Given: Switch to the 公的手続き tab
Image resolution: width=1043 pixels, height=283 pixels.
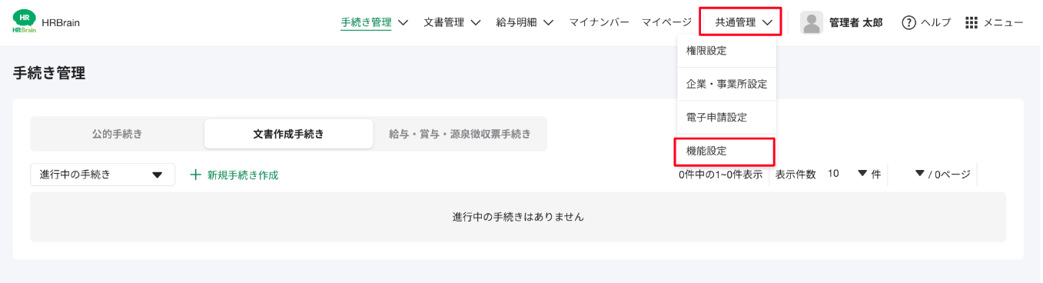Looking at the screenshot, I should 118,134.
